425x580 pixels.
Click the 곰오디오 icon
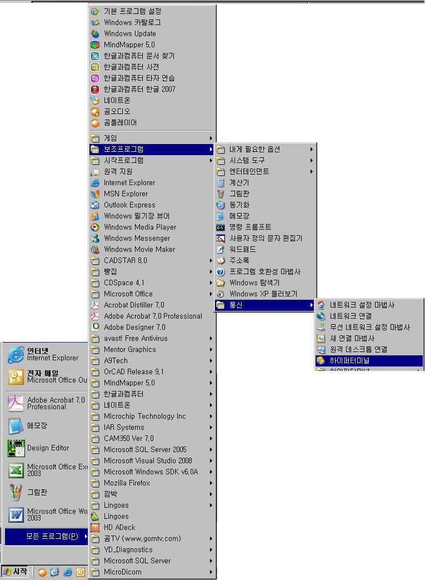pos(95,111)
